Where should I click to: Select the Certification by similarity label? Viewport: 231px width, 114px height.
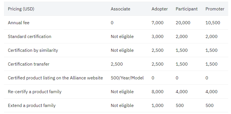pos(33,50)
